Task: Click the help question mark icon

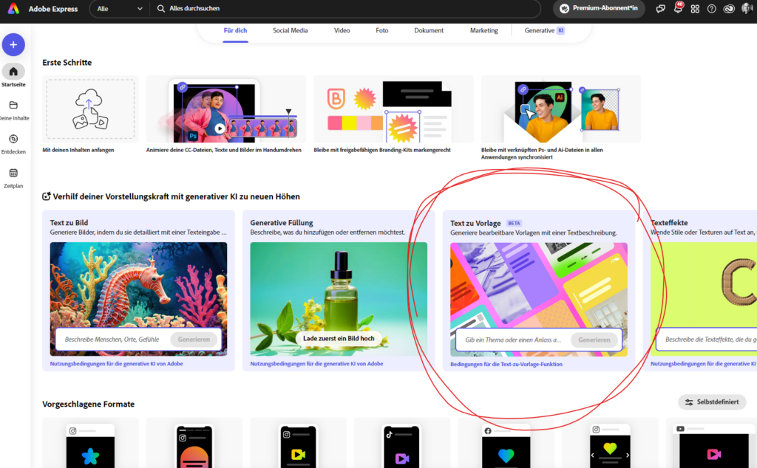Action: pos(712,9)
